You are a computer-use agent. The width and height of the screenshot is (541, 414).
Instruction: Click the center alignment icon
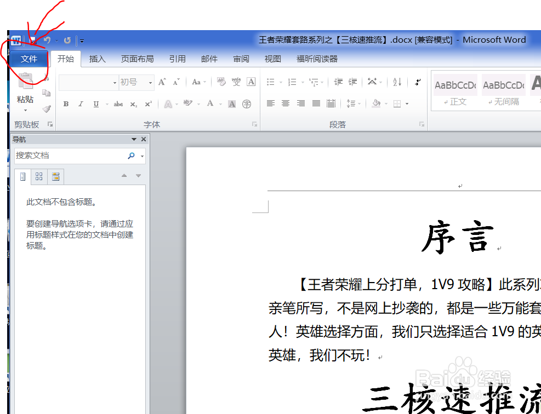tap(285, 104)
